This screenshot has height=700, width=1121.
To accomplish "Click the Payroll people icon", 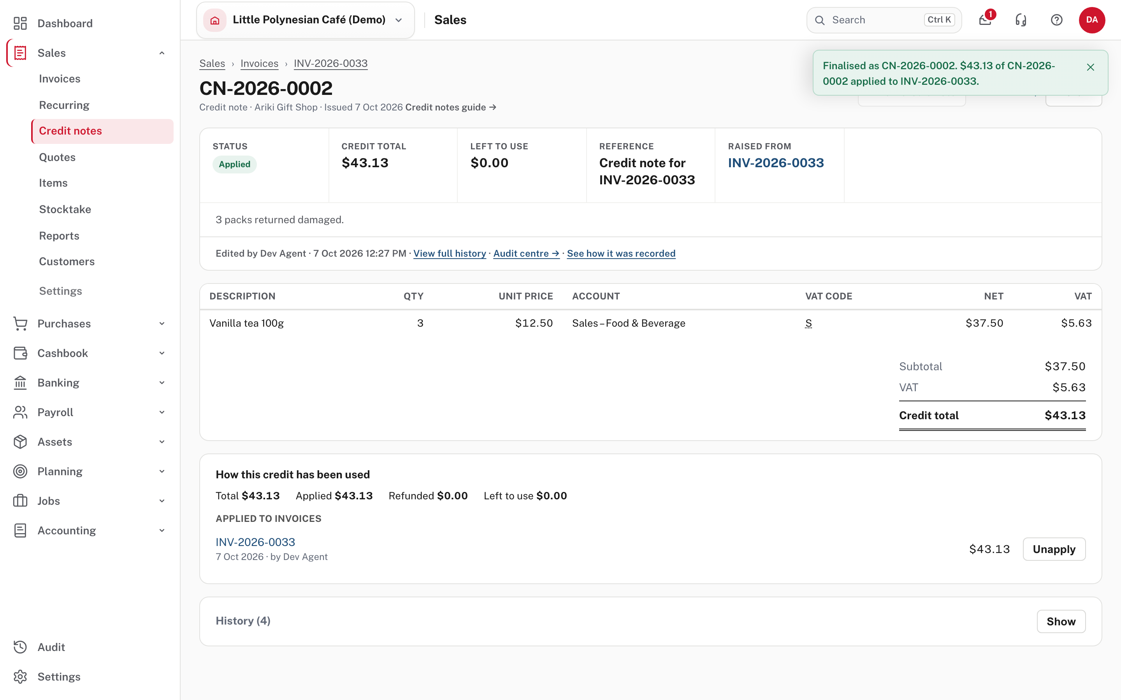I will (x=20, y=412).
